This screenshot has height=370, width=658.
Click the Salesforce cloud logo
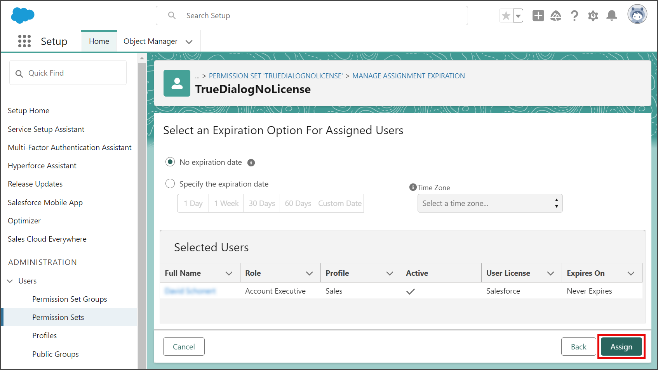[x=23, y=16]
